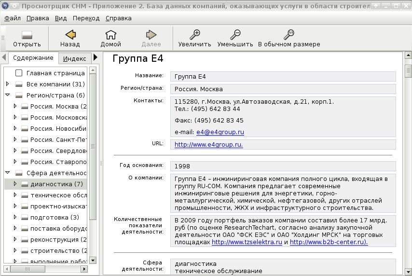This screenshot has height=276, width=412.
Task: Select the Содержание tab
Action: (33, 58)
